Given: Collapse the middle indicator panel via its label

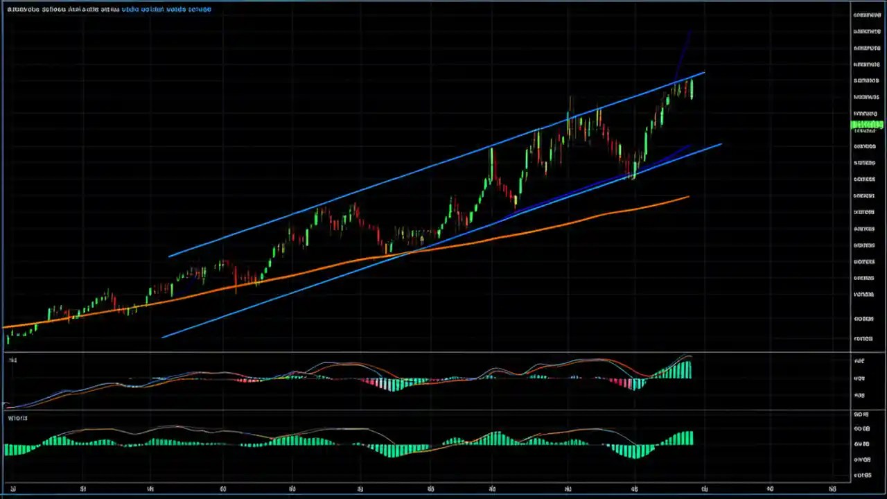Looking at the screenshot, I should click(12, 360).
